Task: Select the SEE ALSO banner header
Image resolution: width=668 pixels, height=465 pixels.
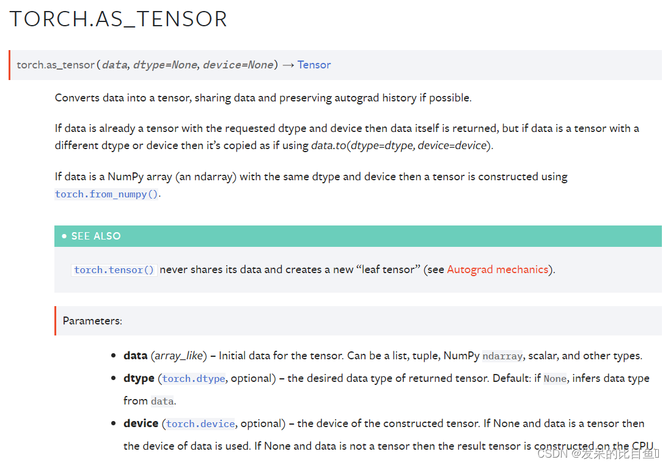Action: point(358,236)
